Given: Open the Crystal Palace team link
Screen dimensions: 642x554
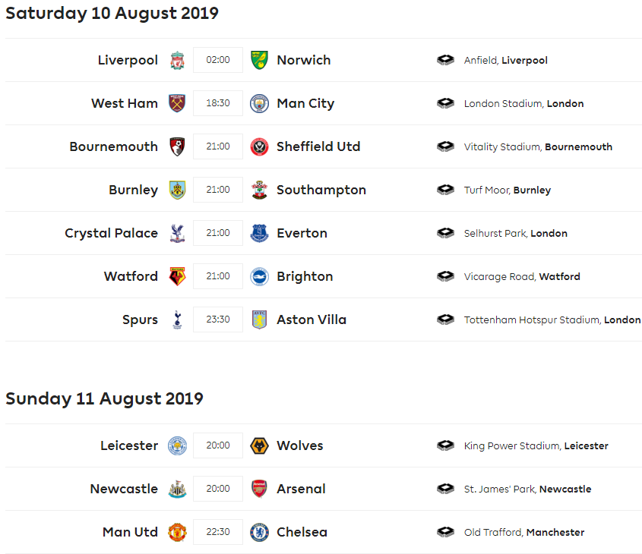Looking at the screenshot, I should click(112, 233).
